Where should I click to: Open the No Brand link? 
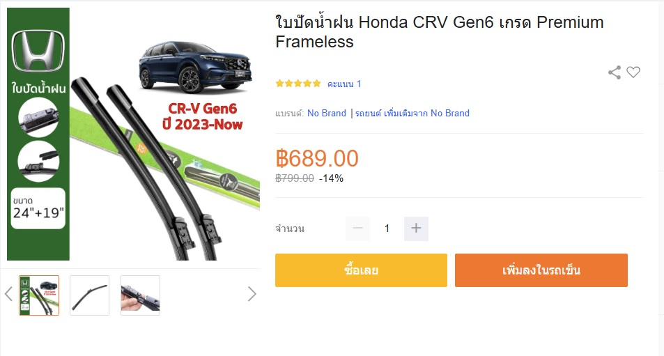(x=327, y=113)
